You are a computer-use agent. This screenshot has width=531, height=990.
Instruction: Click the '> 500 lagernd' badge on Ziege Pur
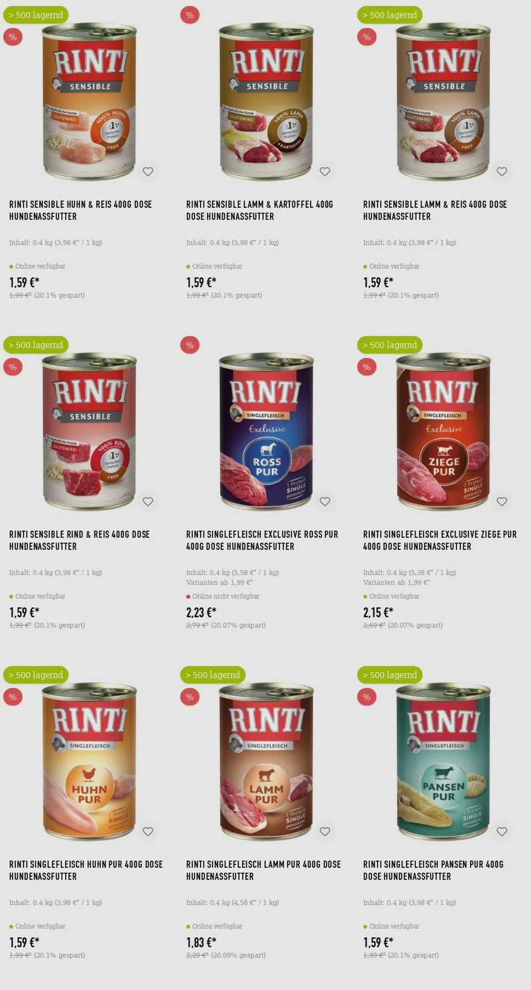tap(390, 345)
